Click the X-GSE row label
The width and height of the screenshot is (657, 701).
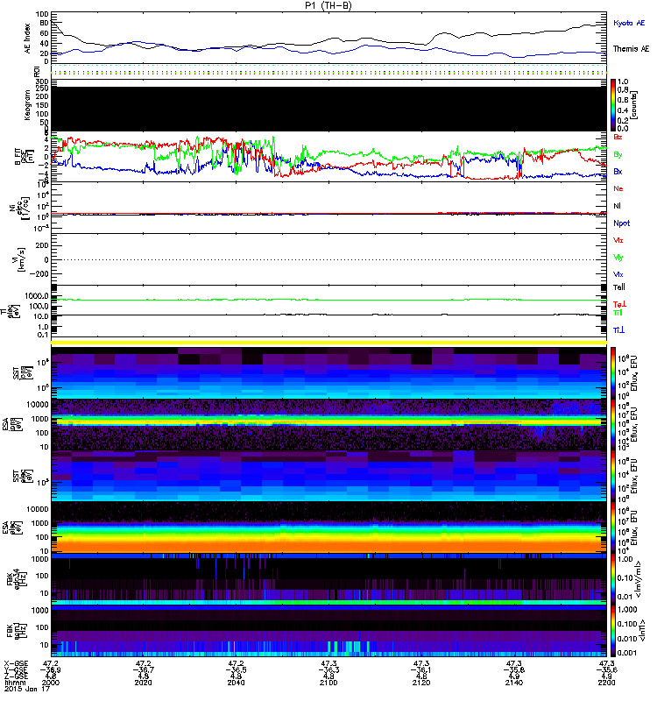pos(16,664)
